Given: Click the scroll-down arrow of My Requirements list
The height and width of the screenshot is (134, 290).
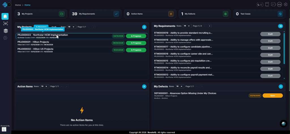Looking at the screenshot, I should (x=284, y=78).
